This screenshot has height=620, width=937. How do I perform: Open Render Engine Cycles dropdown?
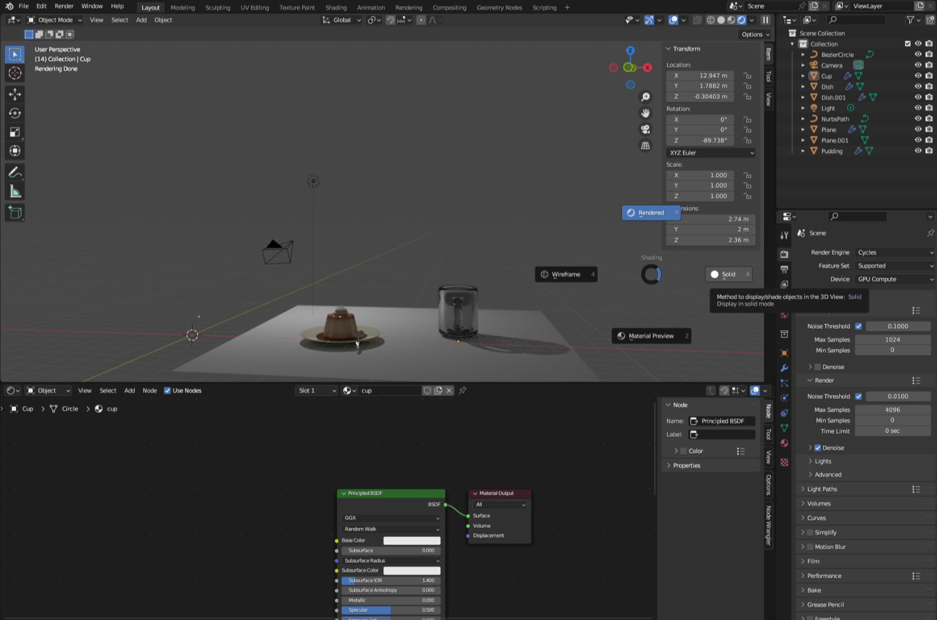tap(895, 253)
